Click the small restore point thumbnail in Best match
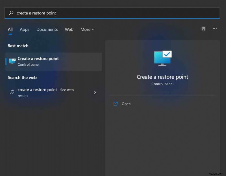The image size is (226, 176). [x=12, y=61]
